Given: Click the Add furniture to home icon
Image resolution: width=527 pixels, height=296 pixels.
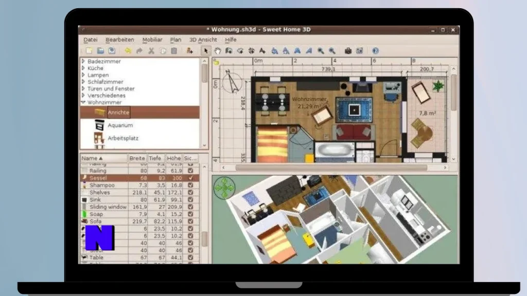Looking at the screenshot, I should pos(190,51).
